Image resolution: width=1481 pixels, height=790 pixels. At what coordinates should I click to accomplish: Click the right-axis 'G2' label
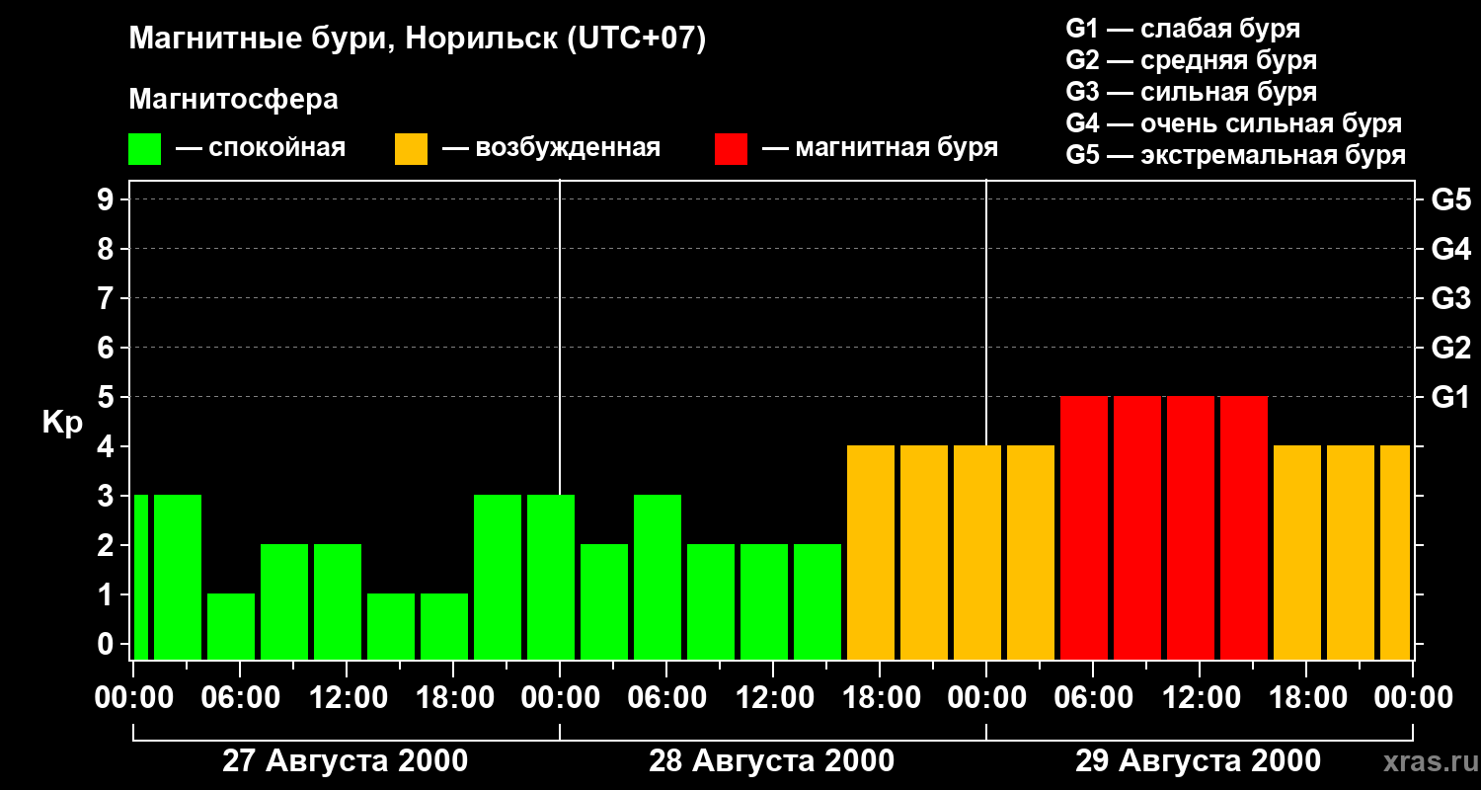pos(1451,348)
